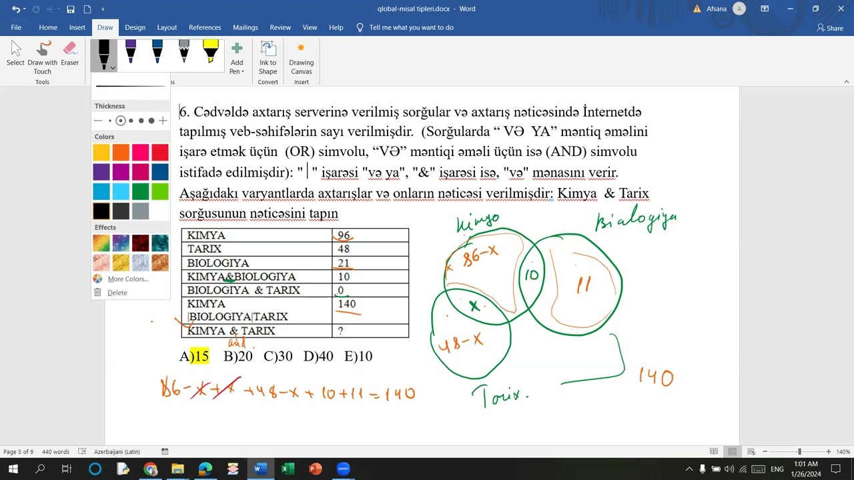
Task: Choose the currently selected second thickness dot
Action: point(121,121)
